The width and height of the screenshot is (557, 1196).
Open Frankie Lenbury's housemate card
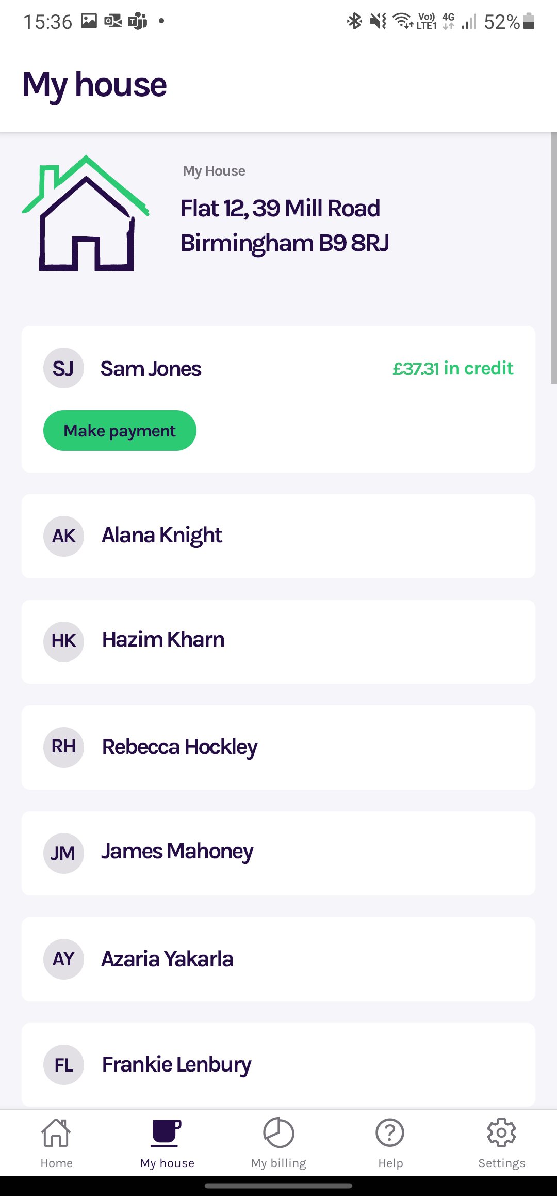[x=278, y=1065]
